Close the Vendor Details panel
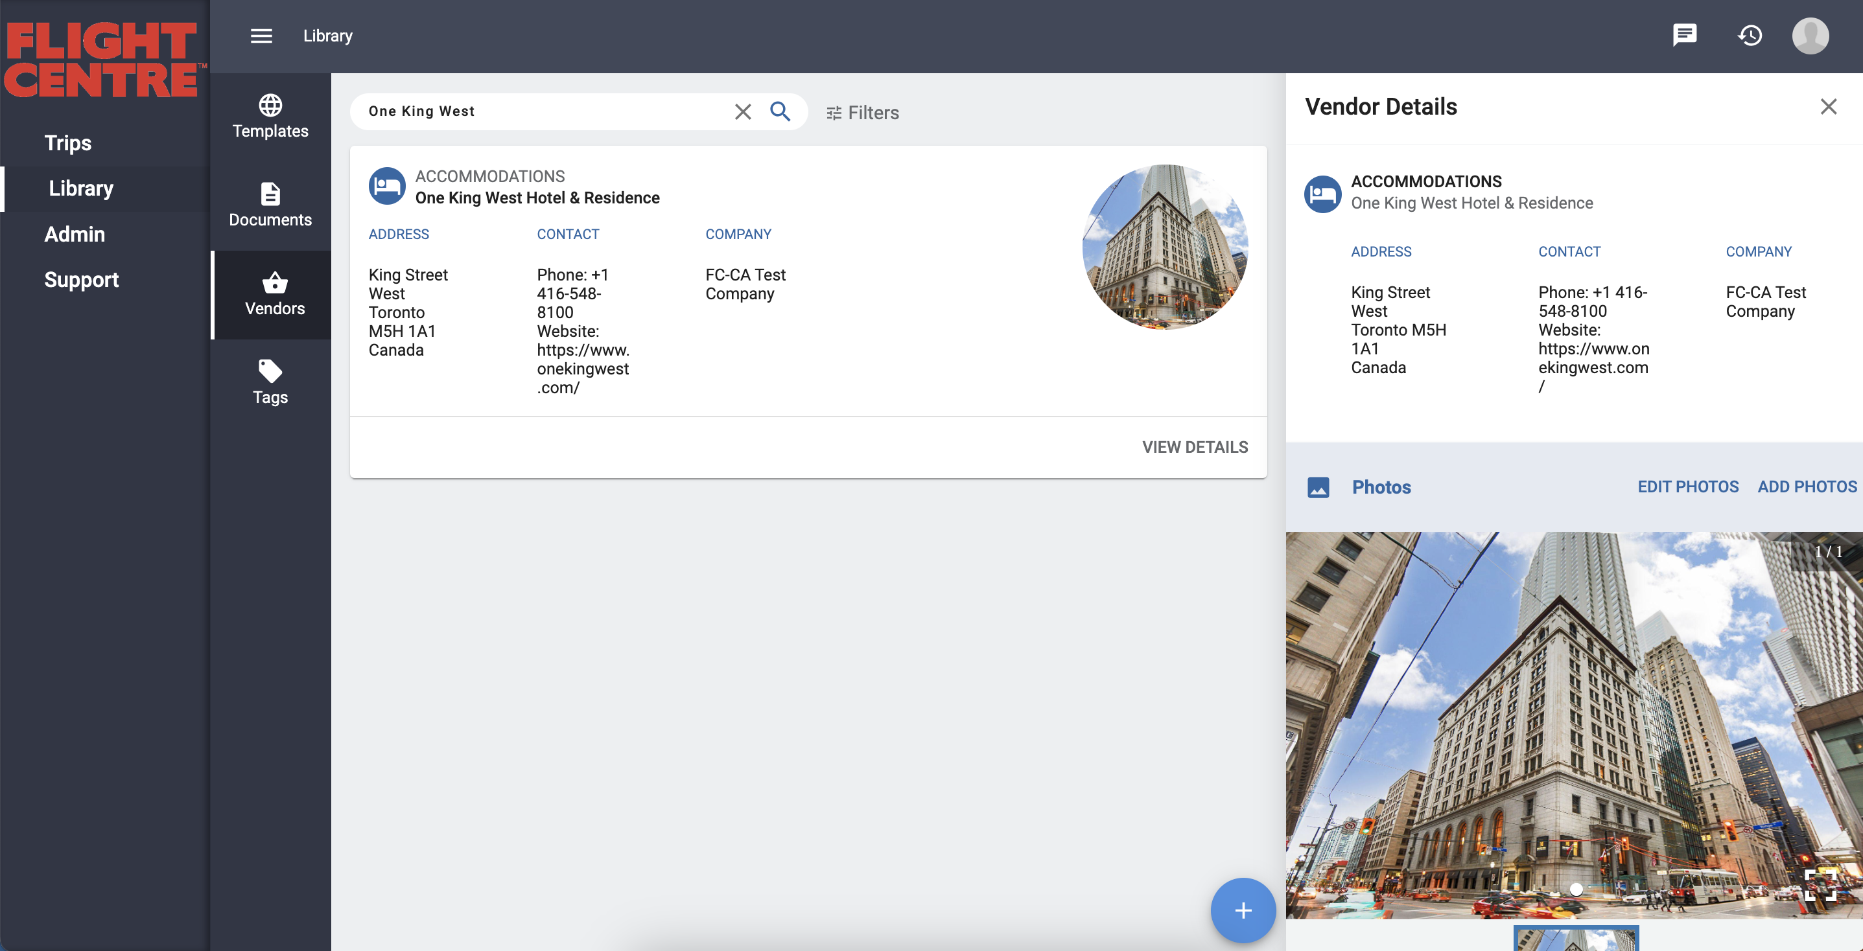Image resolution: width=1863 pixels, height=951 pixels. click(1828, 107)
